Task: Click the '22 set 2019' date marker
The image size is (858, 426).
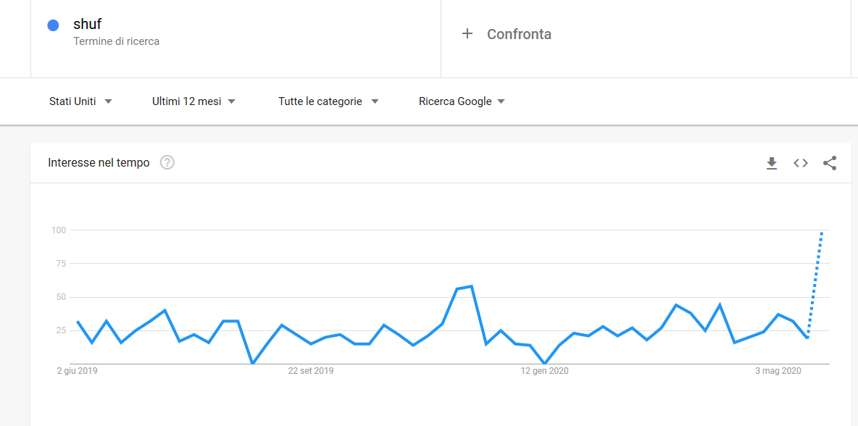Action: pyautogui.click(x=309, y=371)
